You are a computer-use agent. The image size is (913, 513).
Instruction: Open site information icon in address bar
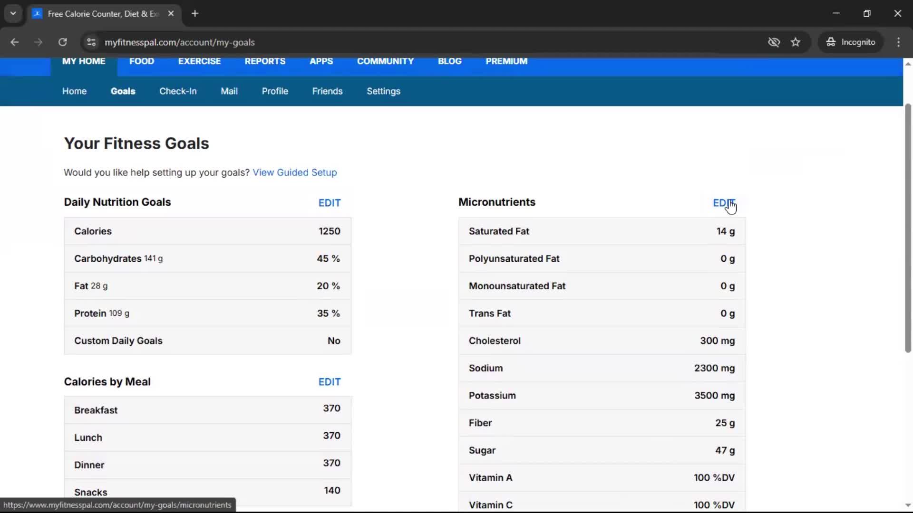[x=91, y=42]
